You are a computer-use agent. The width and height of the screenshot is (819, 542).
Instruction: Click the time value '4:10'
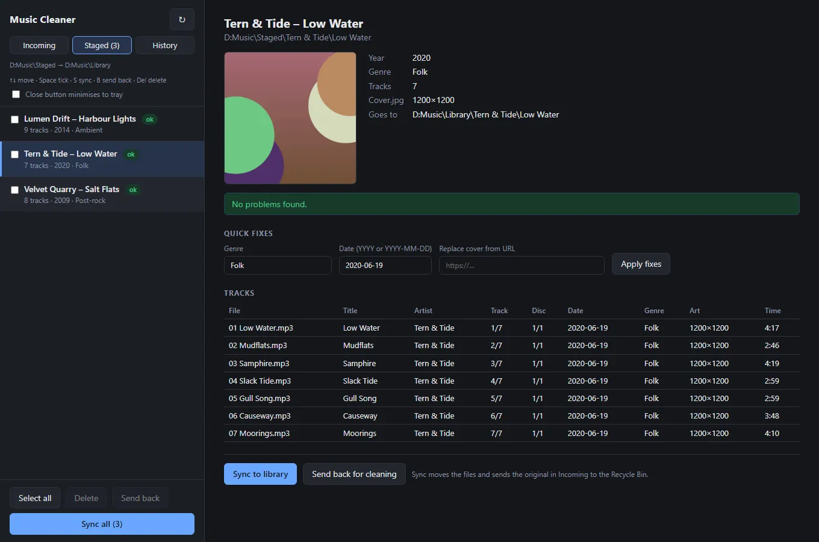772,434
